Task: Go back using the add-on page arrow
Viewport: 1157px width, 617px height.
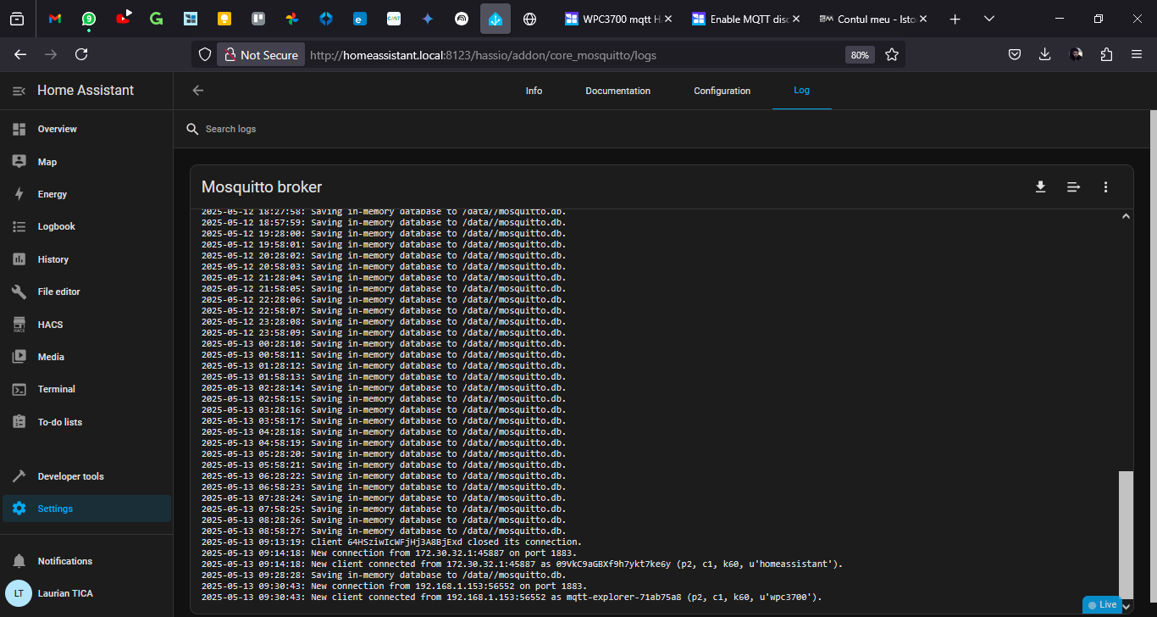Action: (198, 91)
